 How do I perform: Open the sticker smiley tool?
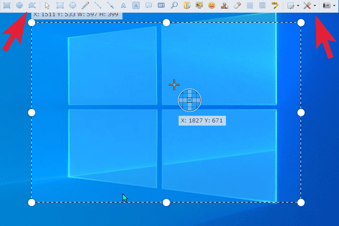212,5
